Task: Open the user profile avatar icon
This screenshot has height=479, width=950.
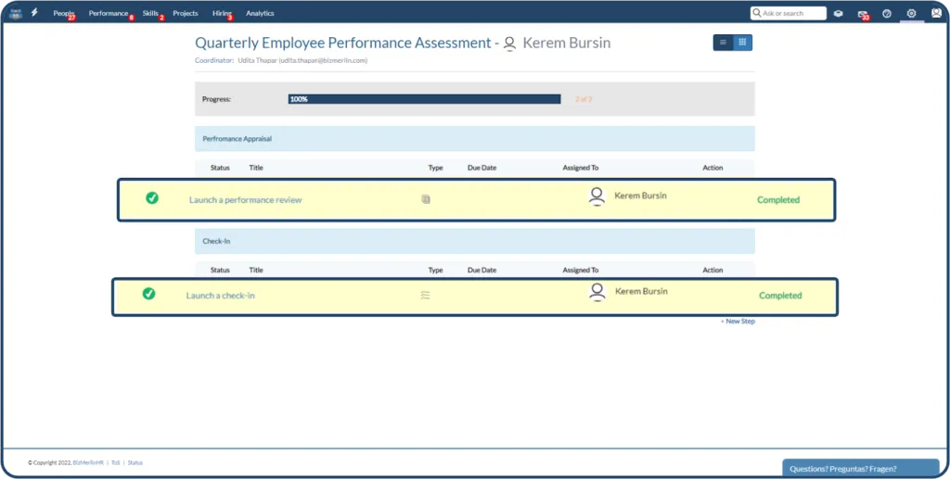Action: click(x=936, y=13)
